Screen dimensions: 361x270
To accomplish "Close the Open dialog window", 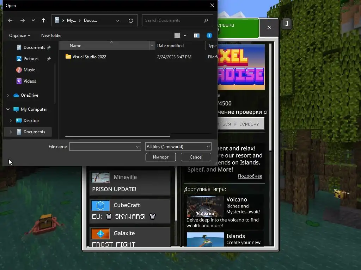I will point(212,5).
